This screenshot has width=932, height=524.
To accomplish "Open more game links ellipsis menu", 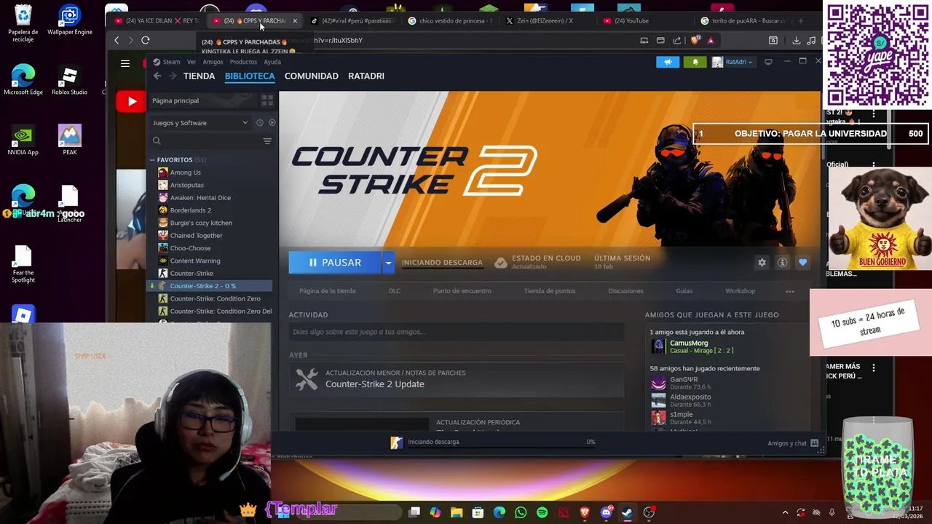I will click(789, 291).
